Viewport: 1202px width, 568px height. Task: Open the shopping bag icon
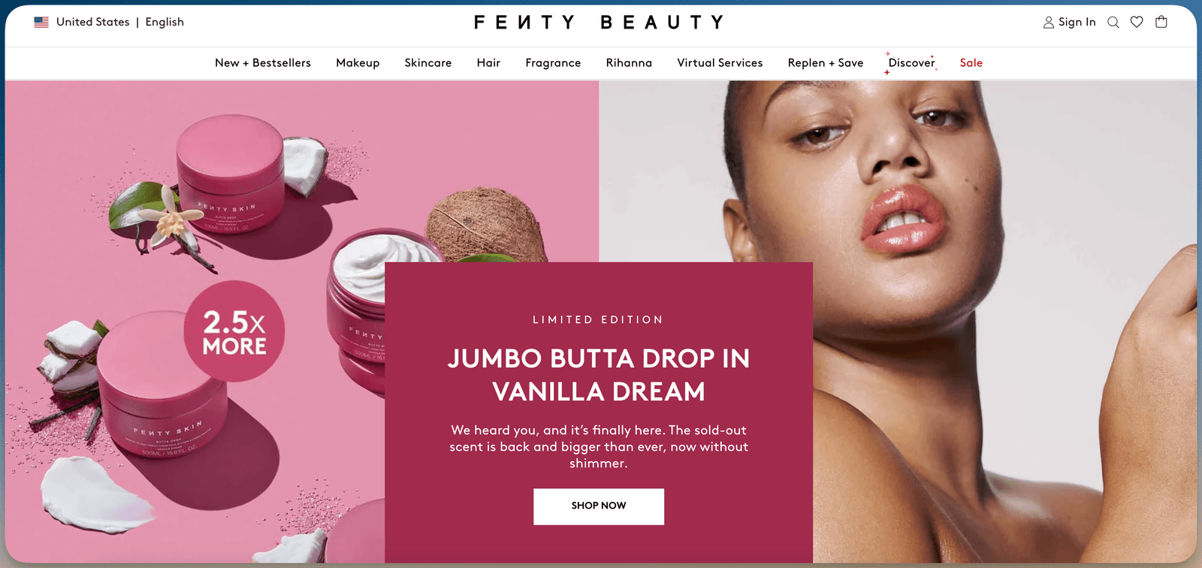point(1161,22)
